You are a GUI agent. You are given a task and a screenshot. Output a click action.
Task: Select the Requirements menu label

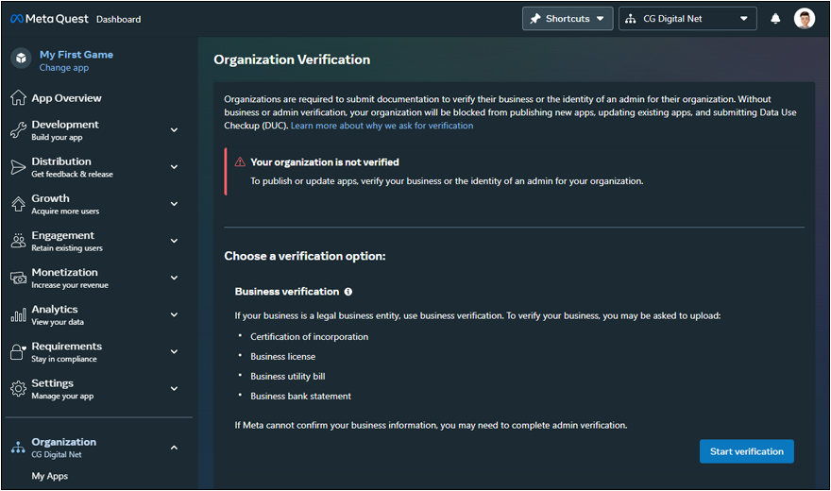click(x=66, y=347)
